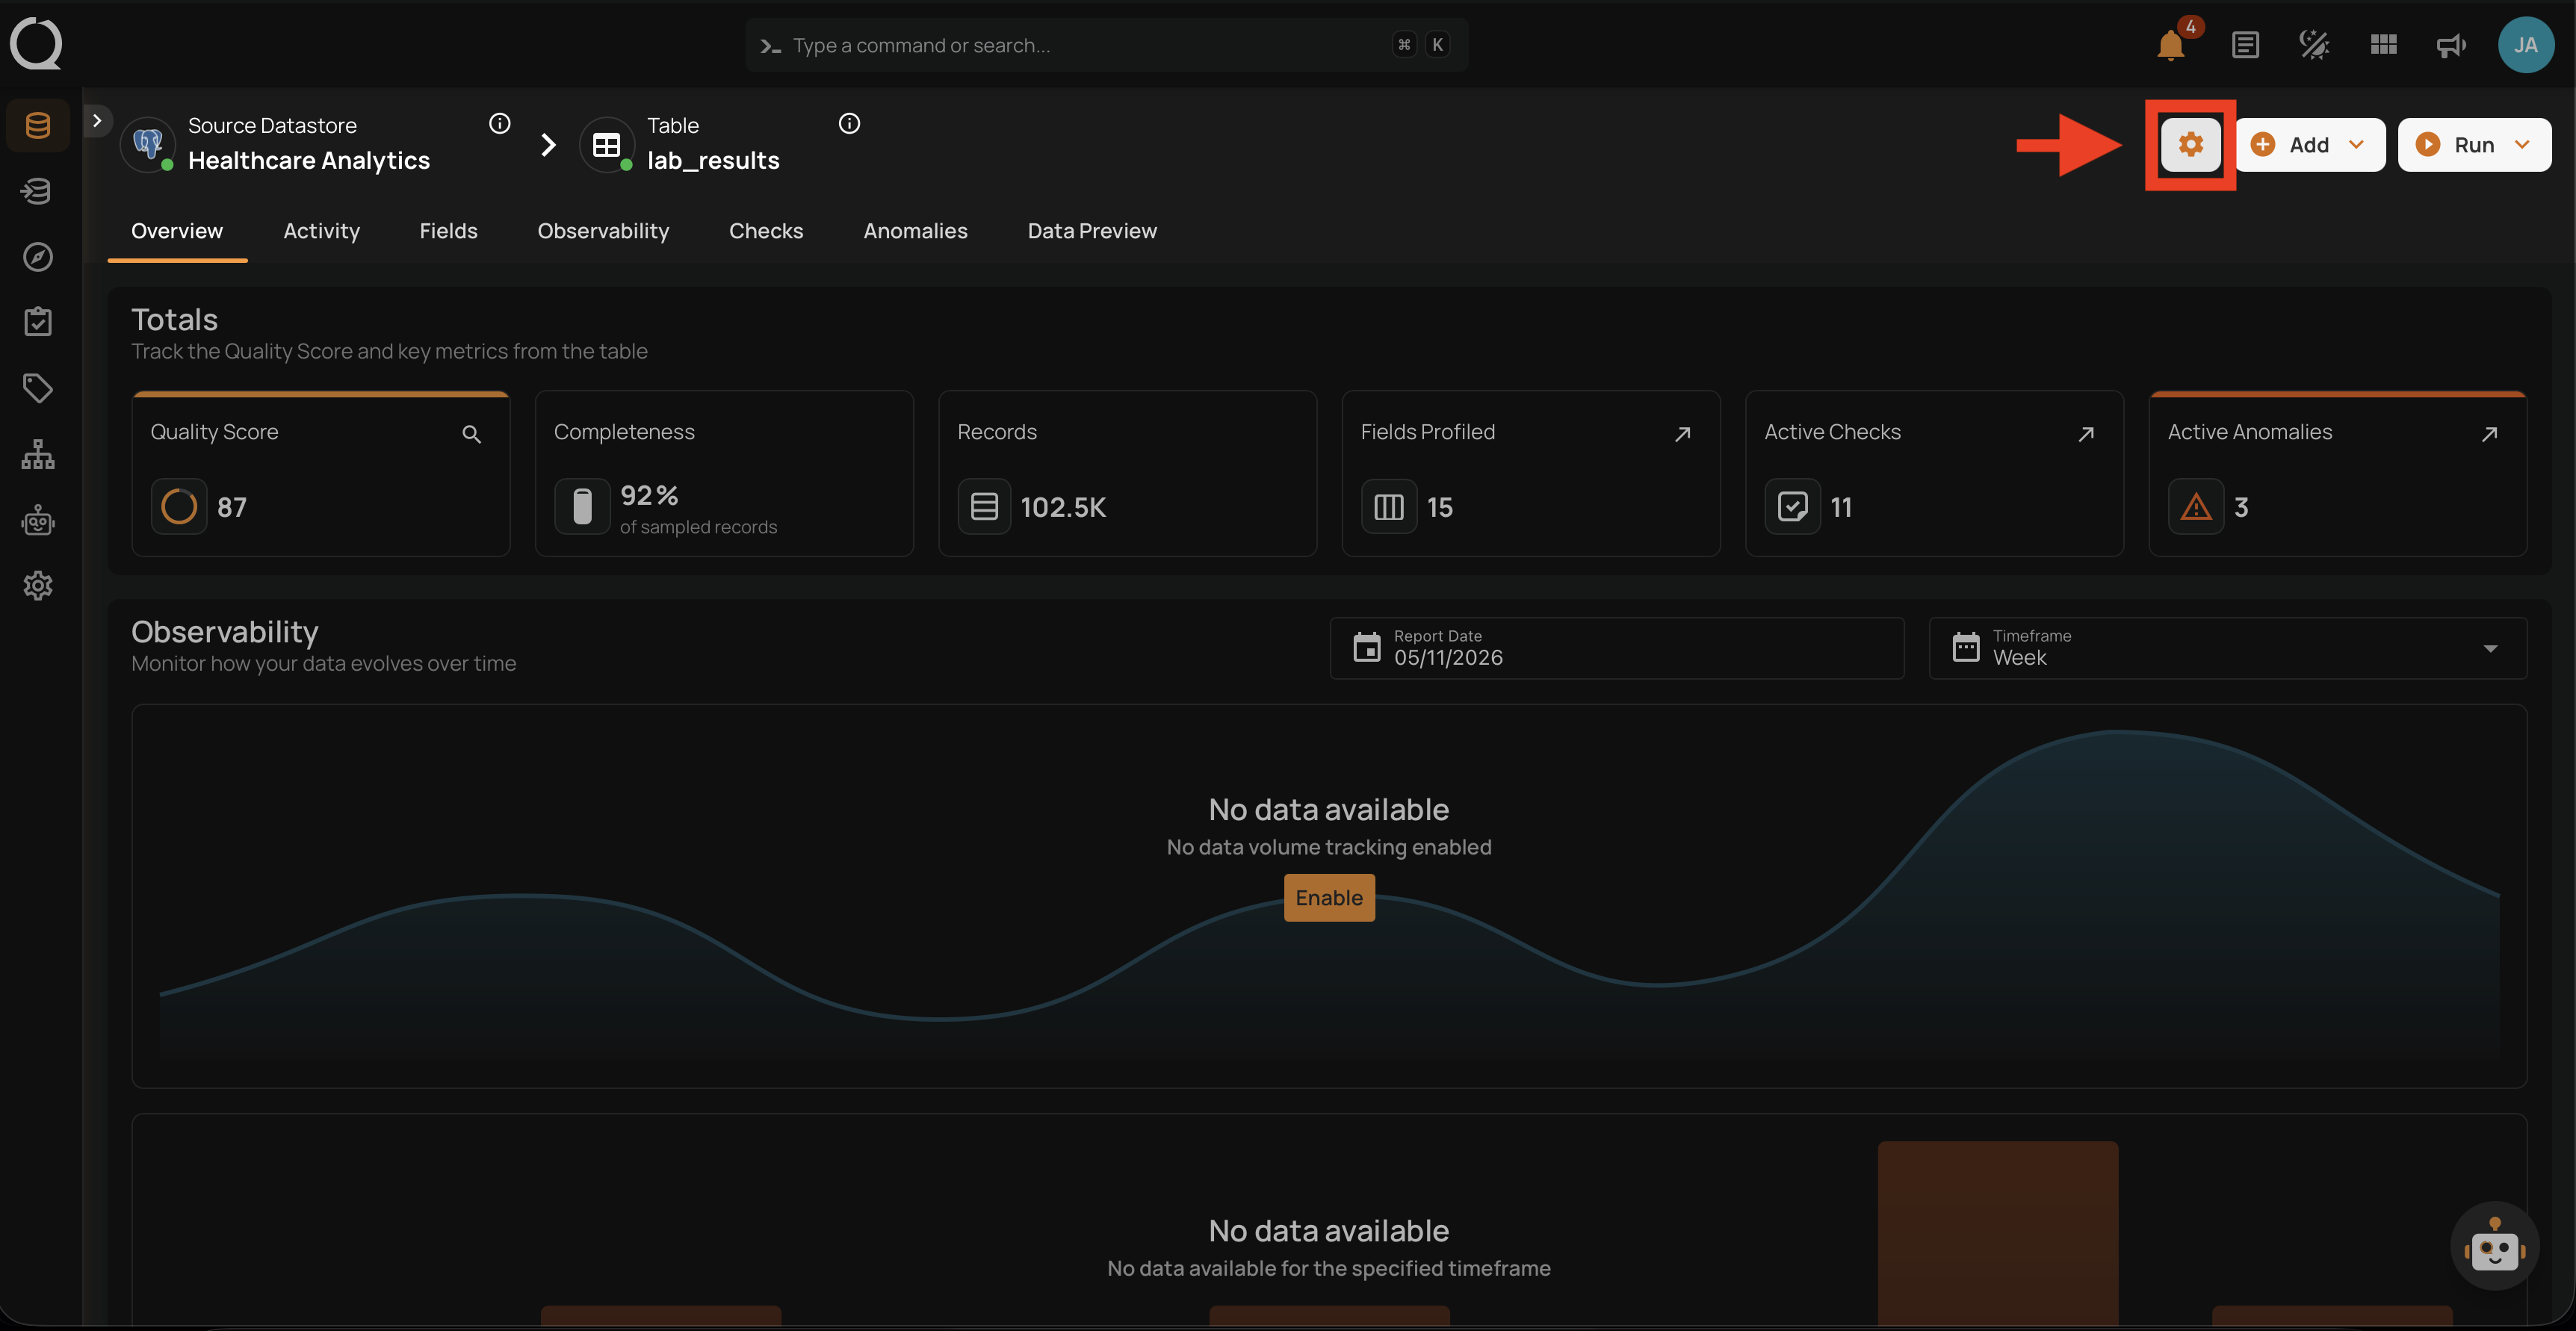Viewport: 2576px width, 1331px height.
Task: Open the JA user avatar menu
Action: coord(2525,45)
